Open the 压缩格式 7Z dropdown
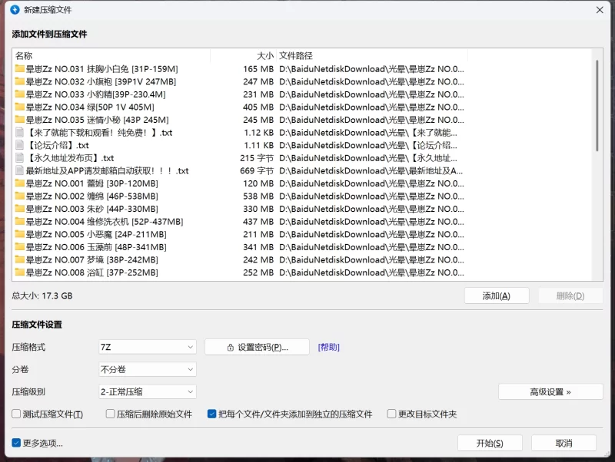Screen dimensions: 615x462 point(148,347)
